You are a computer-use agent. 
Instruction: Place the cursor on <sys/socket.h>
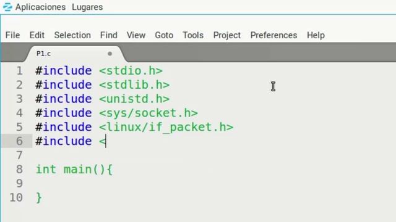tap(148, 113)
